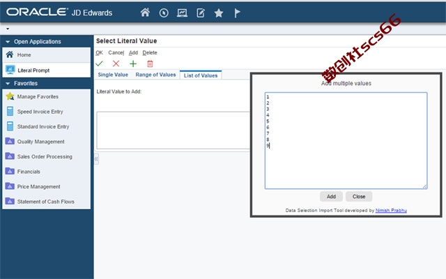Switch to the Single Value tab
Screen dimensions: 446x279
pyautogui.click(x=113, y=75)
